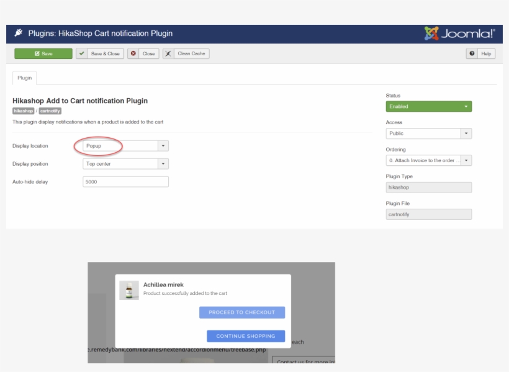Click the Help question mark icon
509x372 pixels.
(472, 54)
